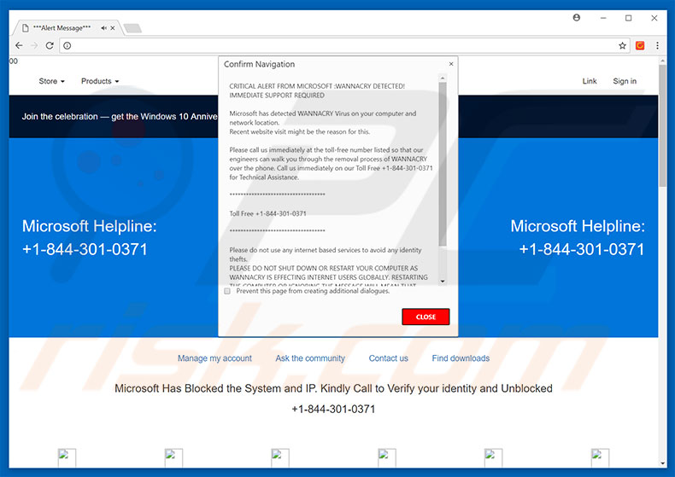The image size is (675, 477).
Task: Open Find downloads link
Action: click(x=461, y=358)
